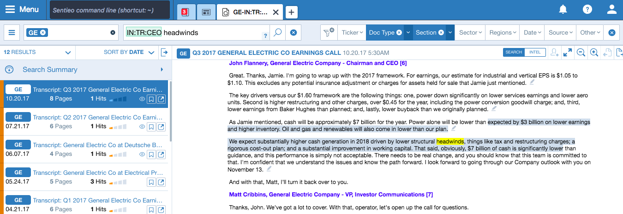Remove the GE ticker chip
Screen dimensions: 623x214
tap(43, 32)
